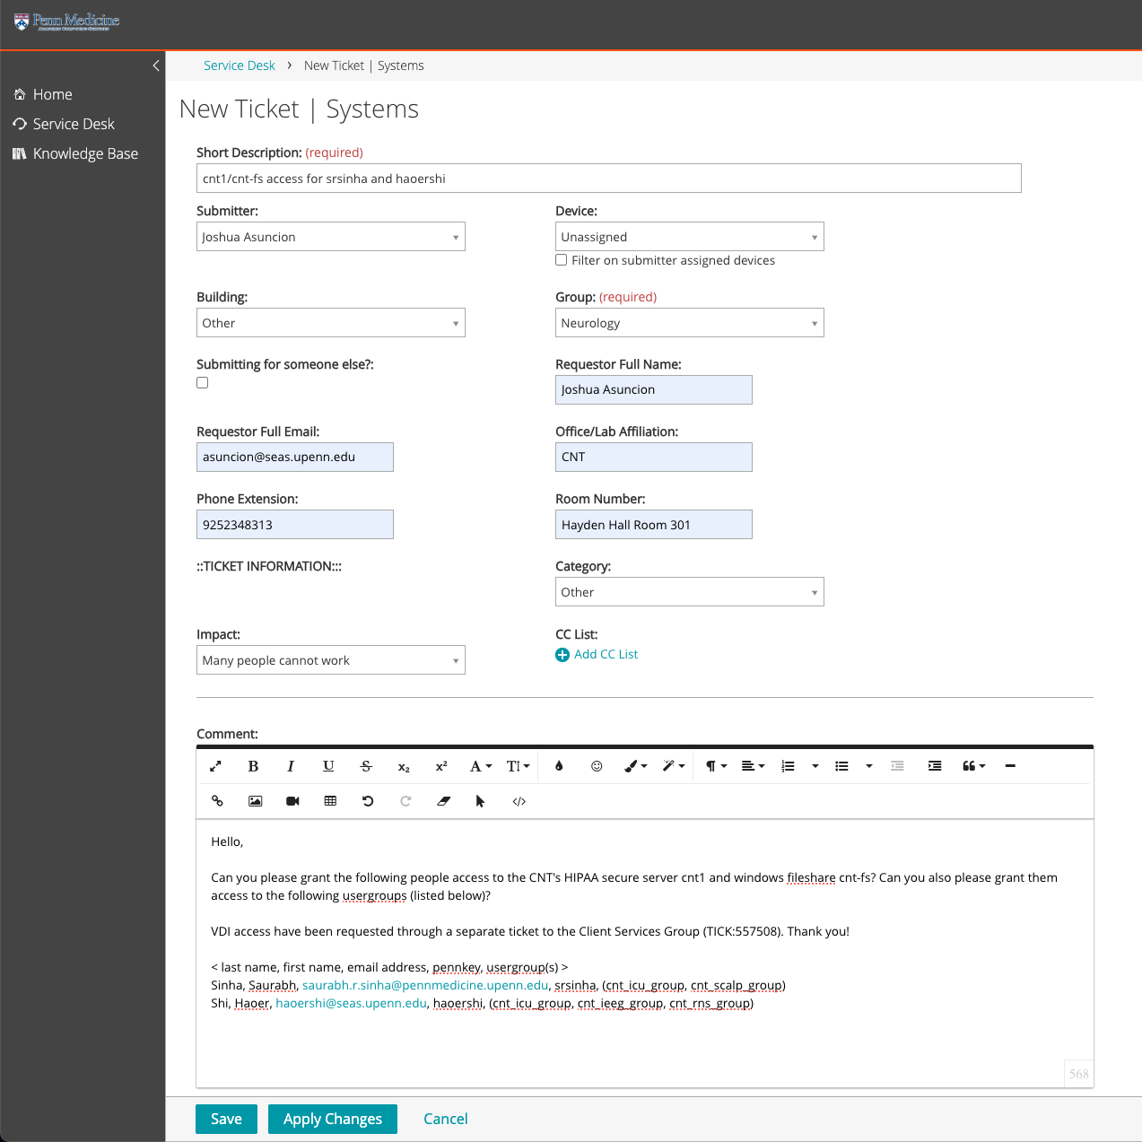Screen dimensions: 1142x1142
Task: Open the Impact dropdown
Action: point(331,660)
